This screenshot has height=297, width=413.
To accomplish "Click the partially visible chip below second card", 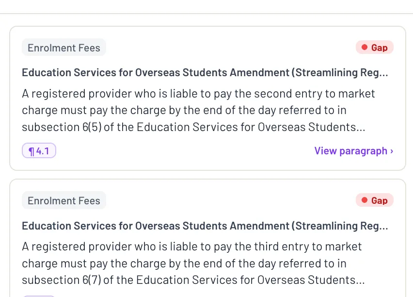I will point(39,296).
